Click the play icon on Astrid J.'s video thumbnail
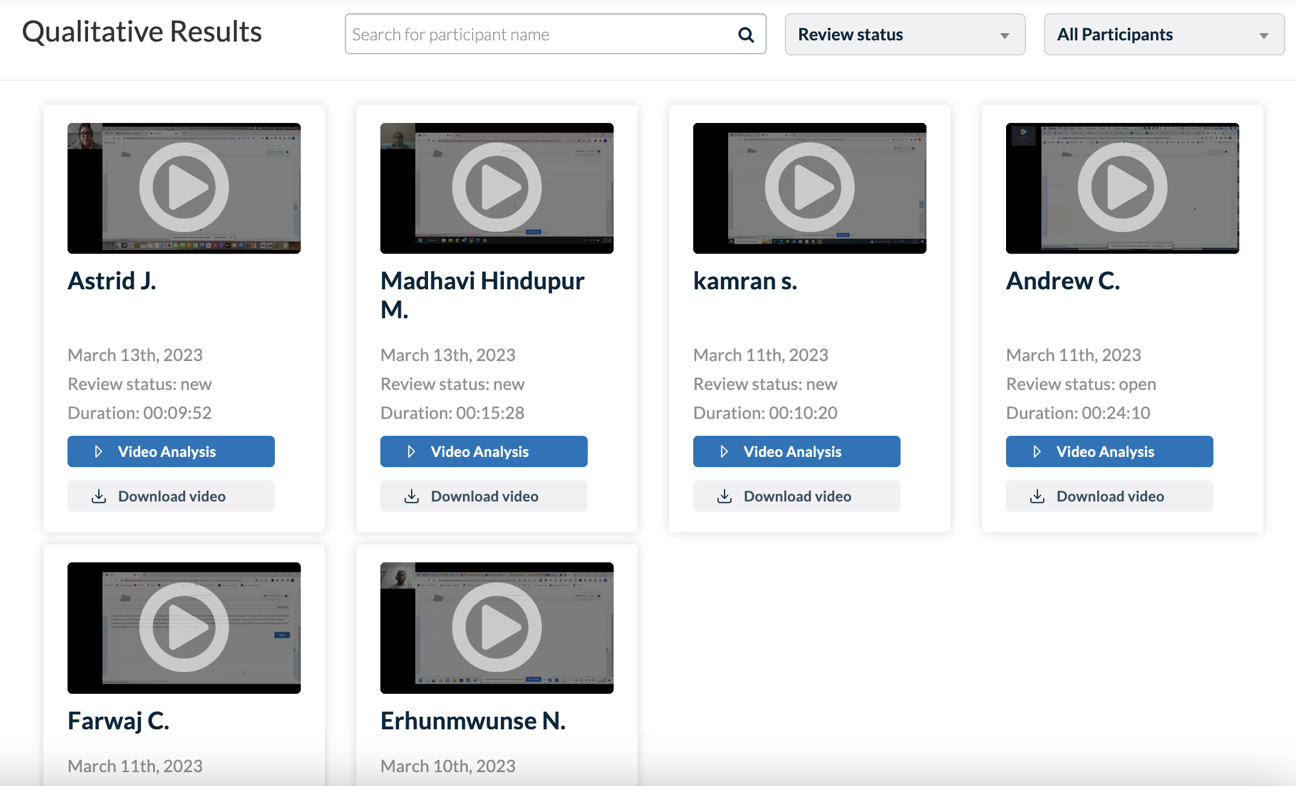Viewport: 1296px width, 786px height. pyautogui.click(x=184, y=187)
